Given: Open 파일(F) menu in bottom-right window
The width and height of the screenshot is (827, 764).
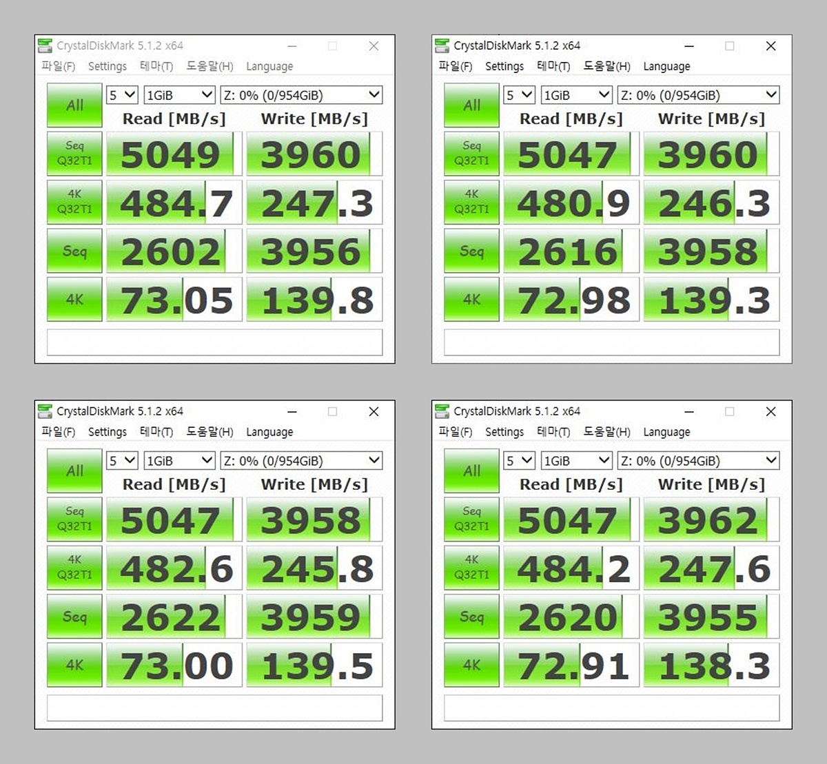Looking at the screenshot, I should coord(456,432).
